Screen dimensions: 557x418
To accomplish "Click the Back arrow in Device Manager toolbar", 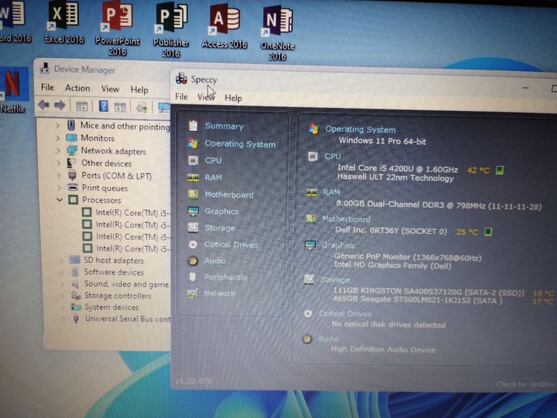I will tap(44, 104).
